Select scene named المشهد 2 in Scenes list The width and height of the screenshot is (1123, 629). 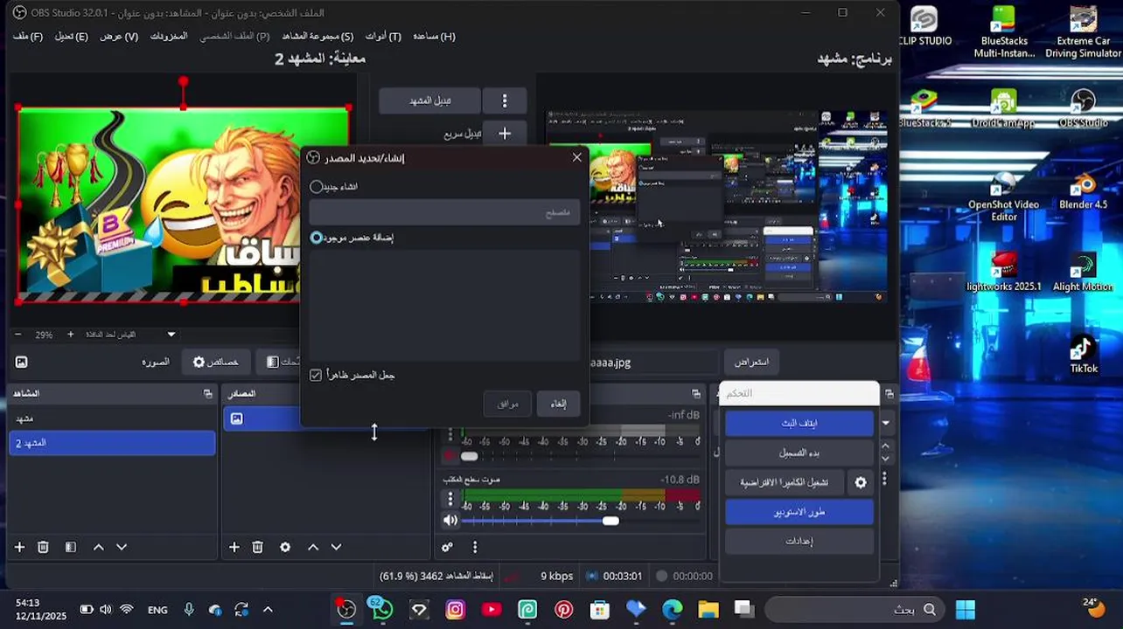tap(111, 443)
